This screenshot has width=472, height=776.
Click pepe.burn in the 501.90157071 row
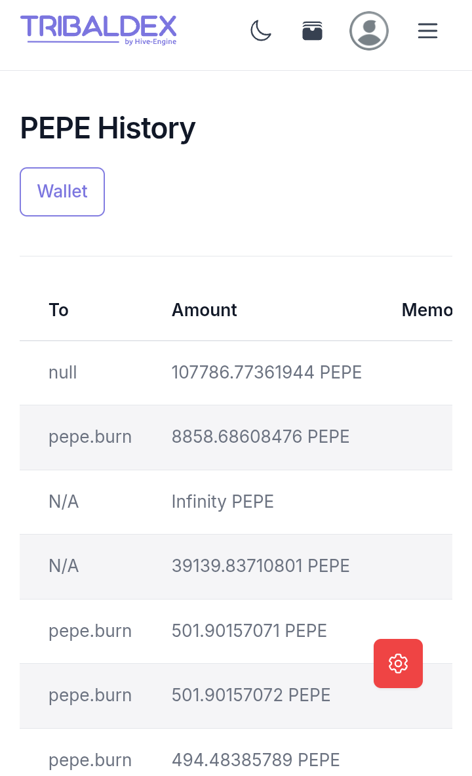(90, 631)
